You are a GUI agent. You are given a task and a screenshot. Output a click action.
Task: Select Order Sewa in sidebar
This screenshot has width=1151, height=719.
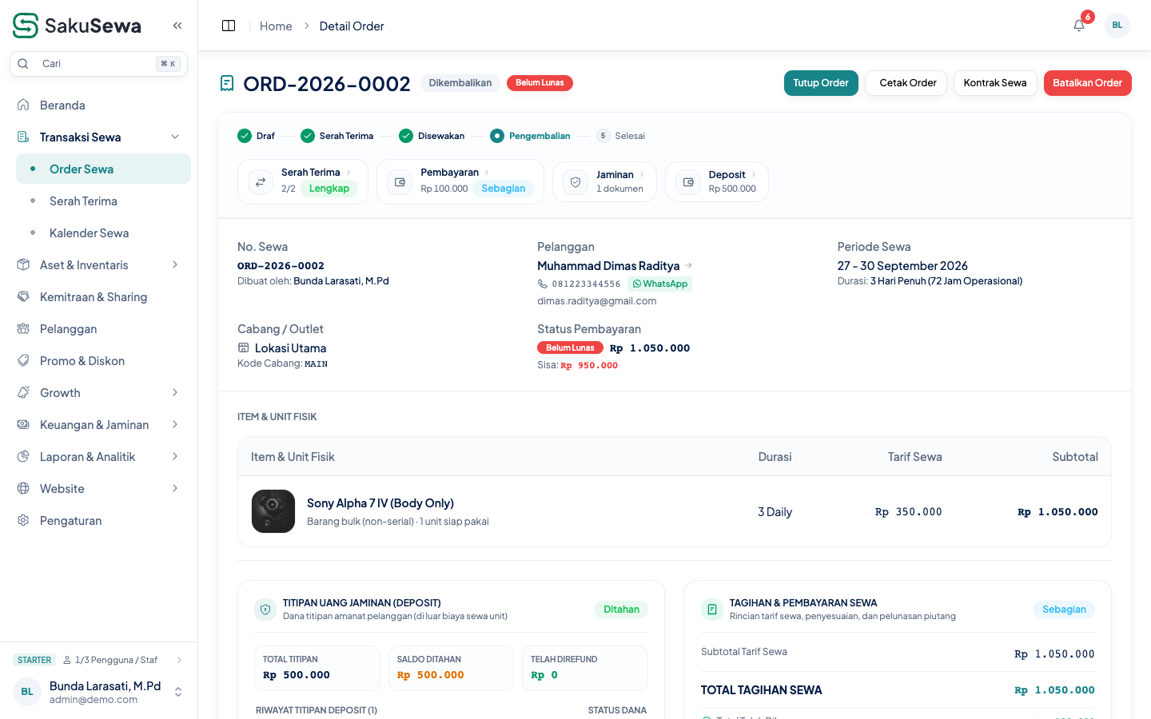pos(103,169)
